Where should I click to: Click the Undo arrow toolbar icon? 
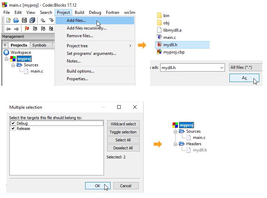(43, 20)
